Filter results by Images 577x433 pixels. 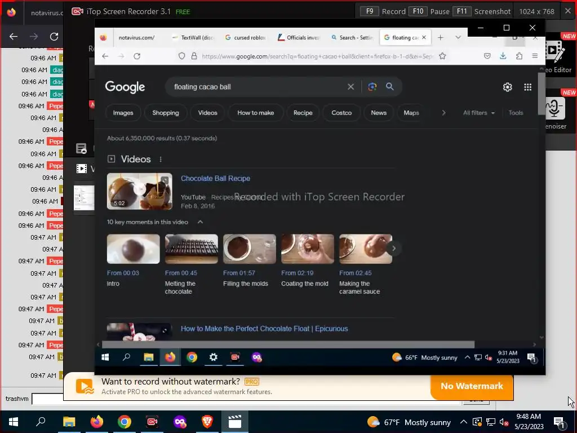(123, 113)
